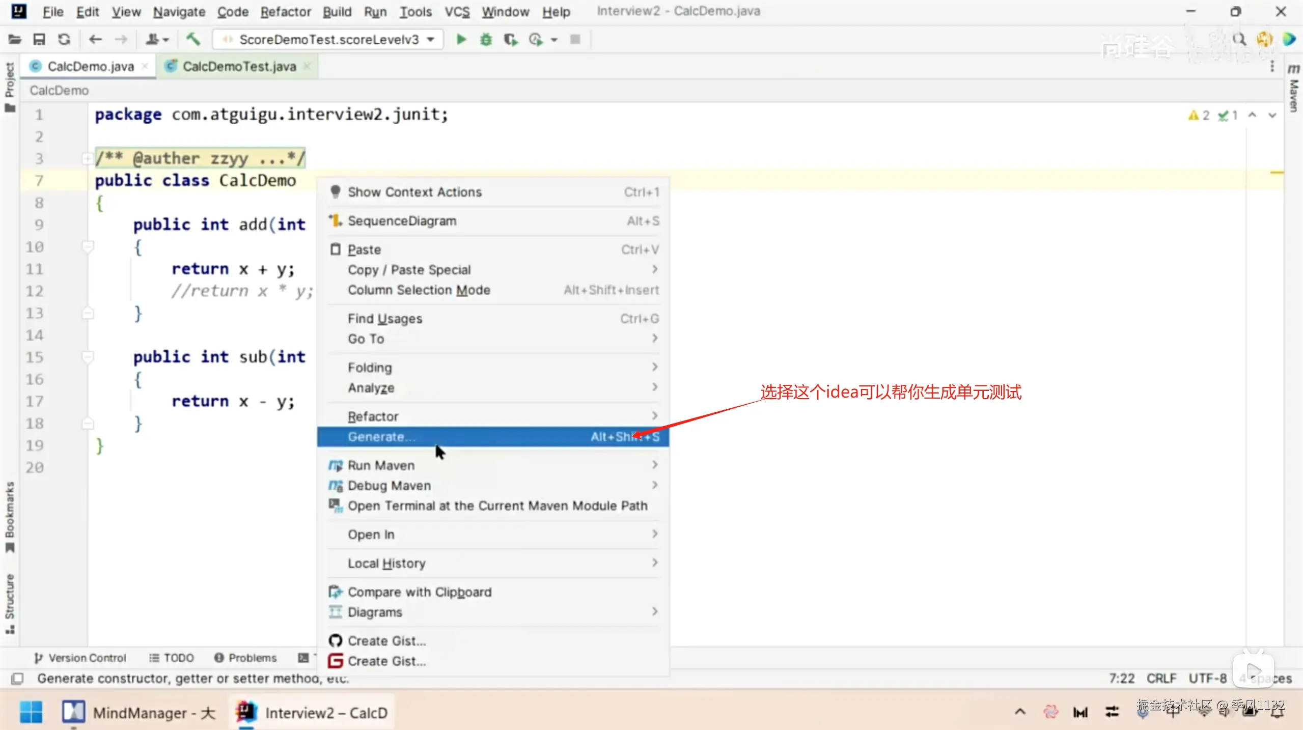This screenshot has height=730, width=1303.
Task: Click the Synchronize refresh icon
Action: 64,39
